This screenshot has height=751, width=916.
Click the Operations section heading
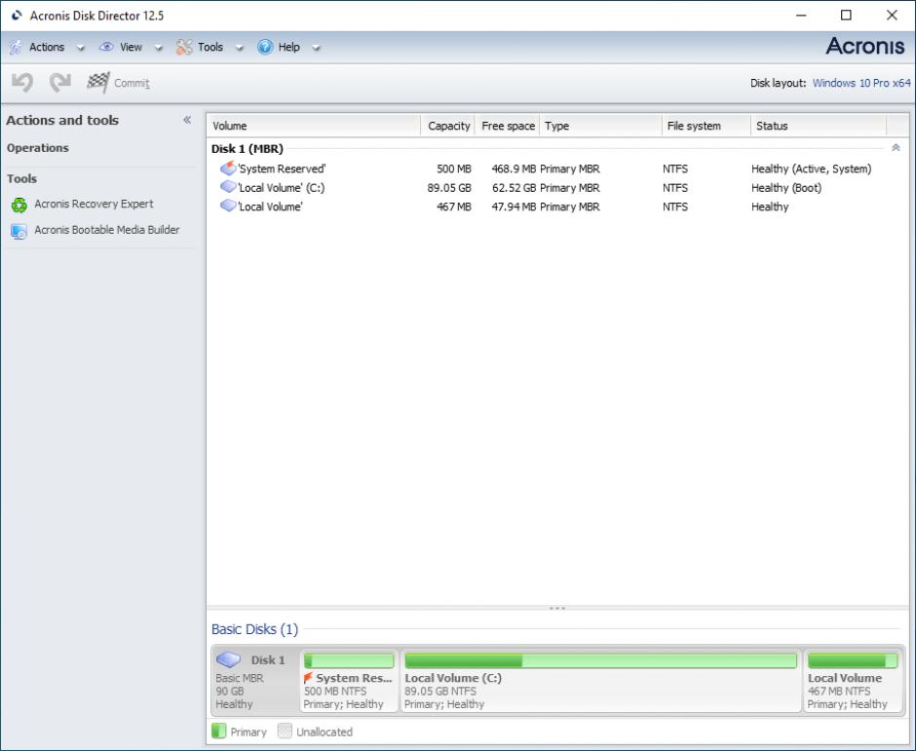pyautogui.click(x=38, y=148)
